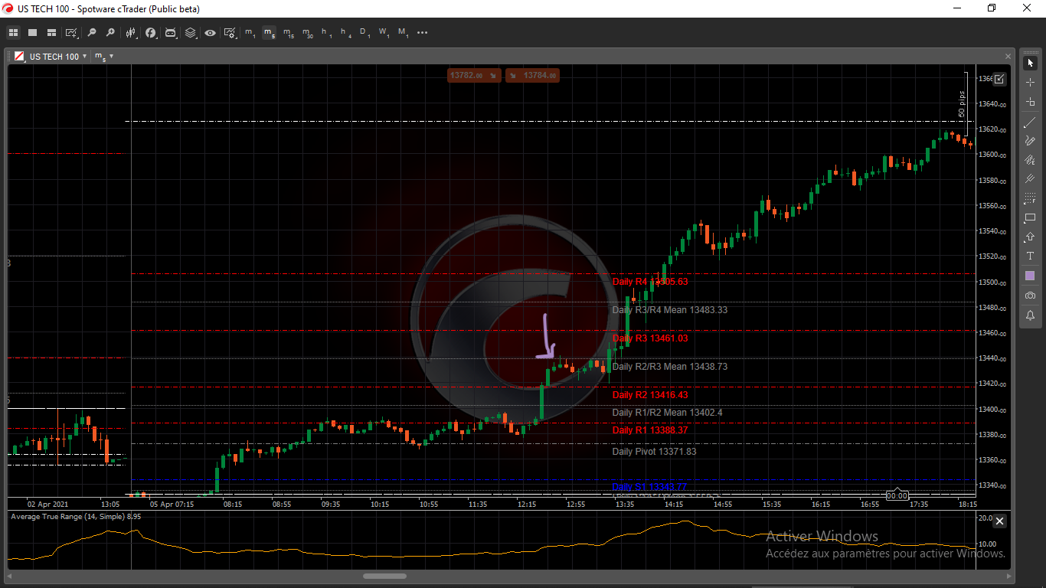The width and height of the screenshot is (1046, 588).
Task: Toggle the eye viewing options icon
Action: click(x=210, y=33)
